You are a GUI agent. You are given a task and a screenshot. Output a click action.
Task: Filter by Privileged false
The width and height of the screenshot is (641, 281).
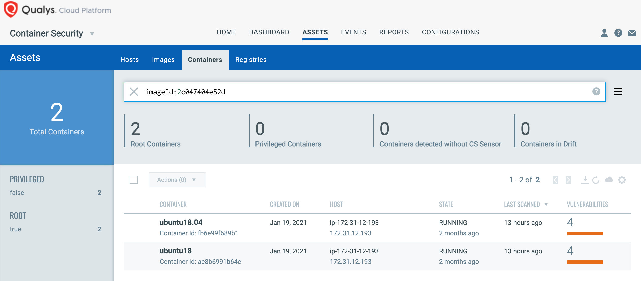click(x=55, y=193)
